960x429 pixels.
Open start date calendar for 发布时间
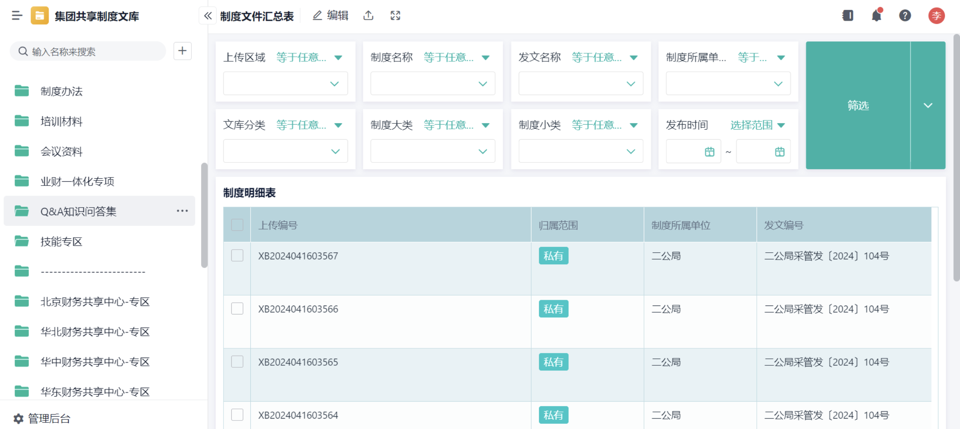[x=709, y=152]
